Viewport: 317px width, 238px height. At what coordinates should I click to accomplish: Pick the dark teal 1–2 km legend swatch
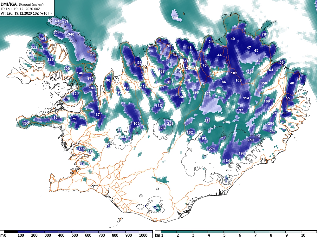pos(169,232)
